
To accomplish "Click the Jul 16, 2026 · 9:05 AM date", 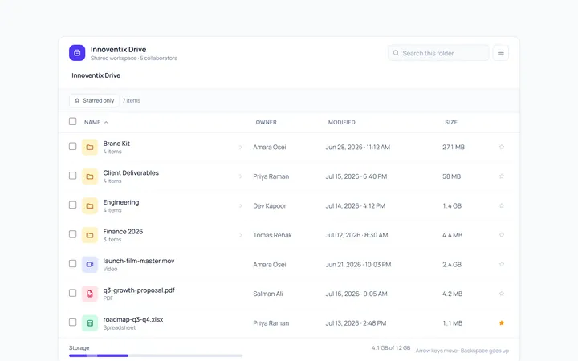I will pyautogui.click(x=356, y=294).
